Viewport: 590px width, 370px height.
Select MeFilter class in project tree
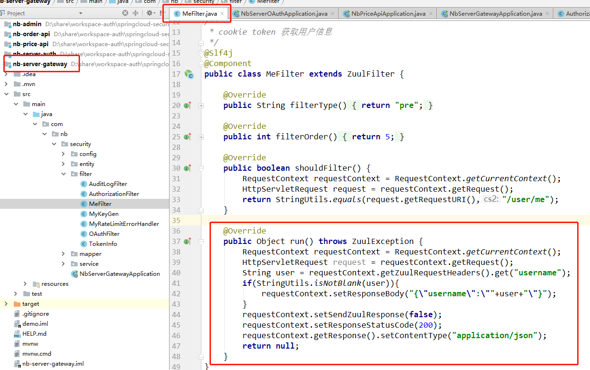click(100, 204)
